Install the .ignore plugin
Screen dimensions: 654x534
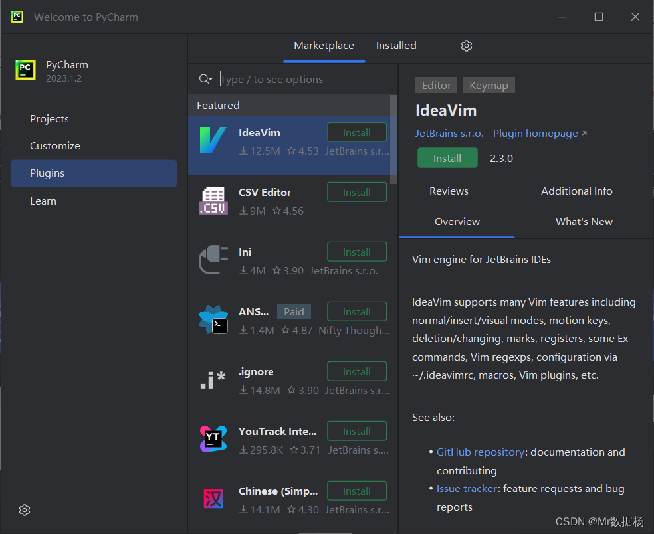(357, 371)
